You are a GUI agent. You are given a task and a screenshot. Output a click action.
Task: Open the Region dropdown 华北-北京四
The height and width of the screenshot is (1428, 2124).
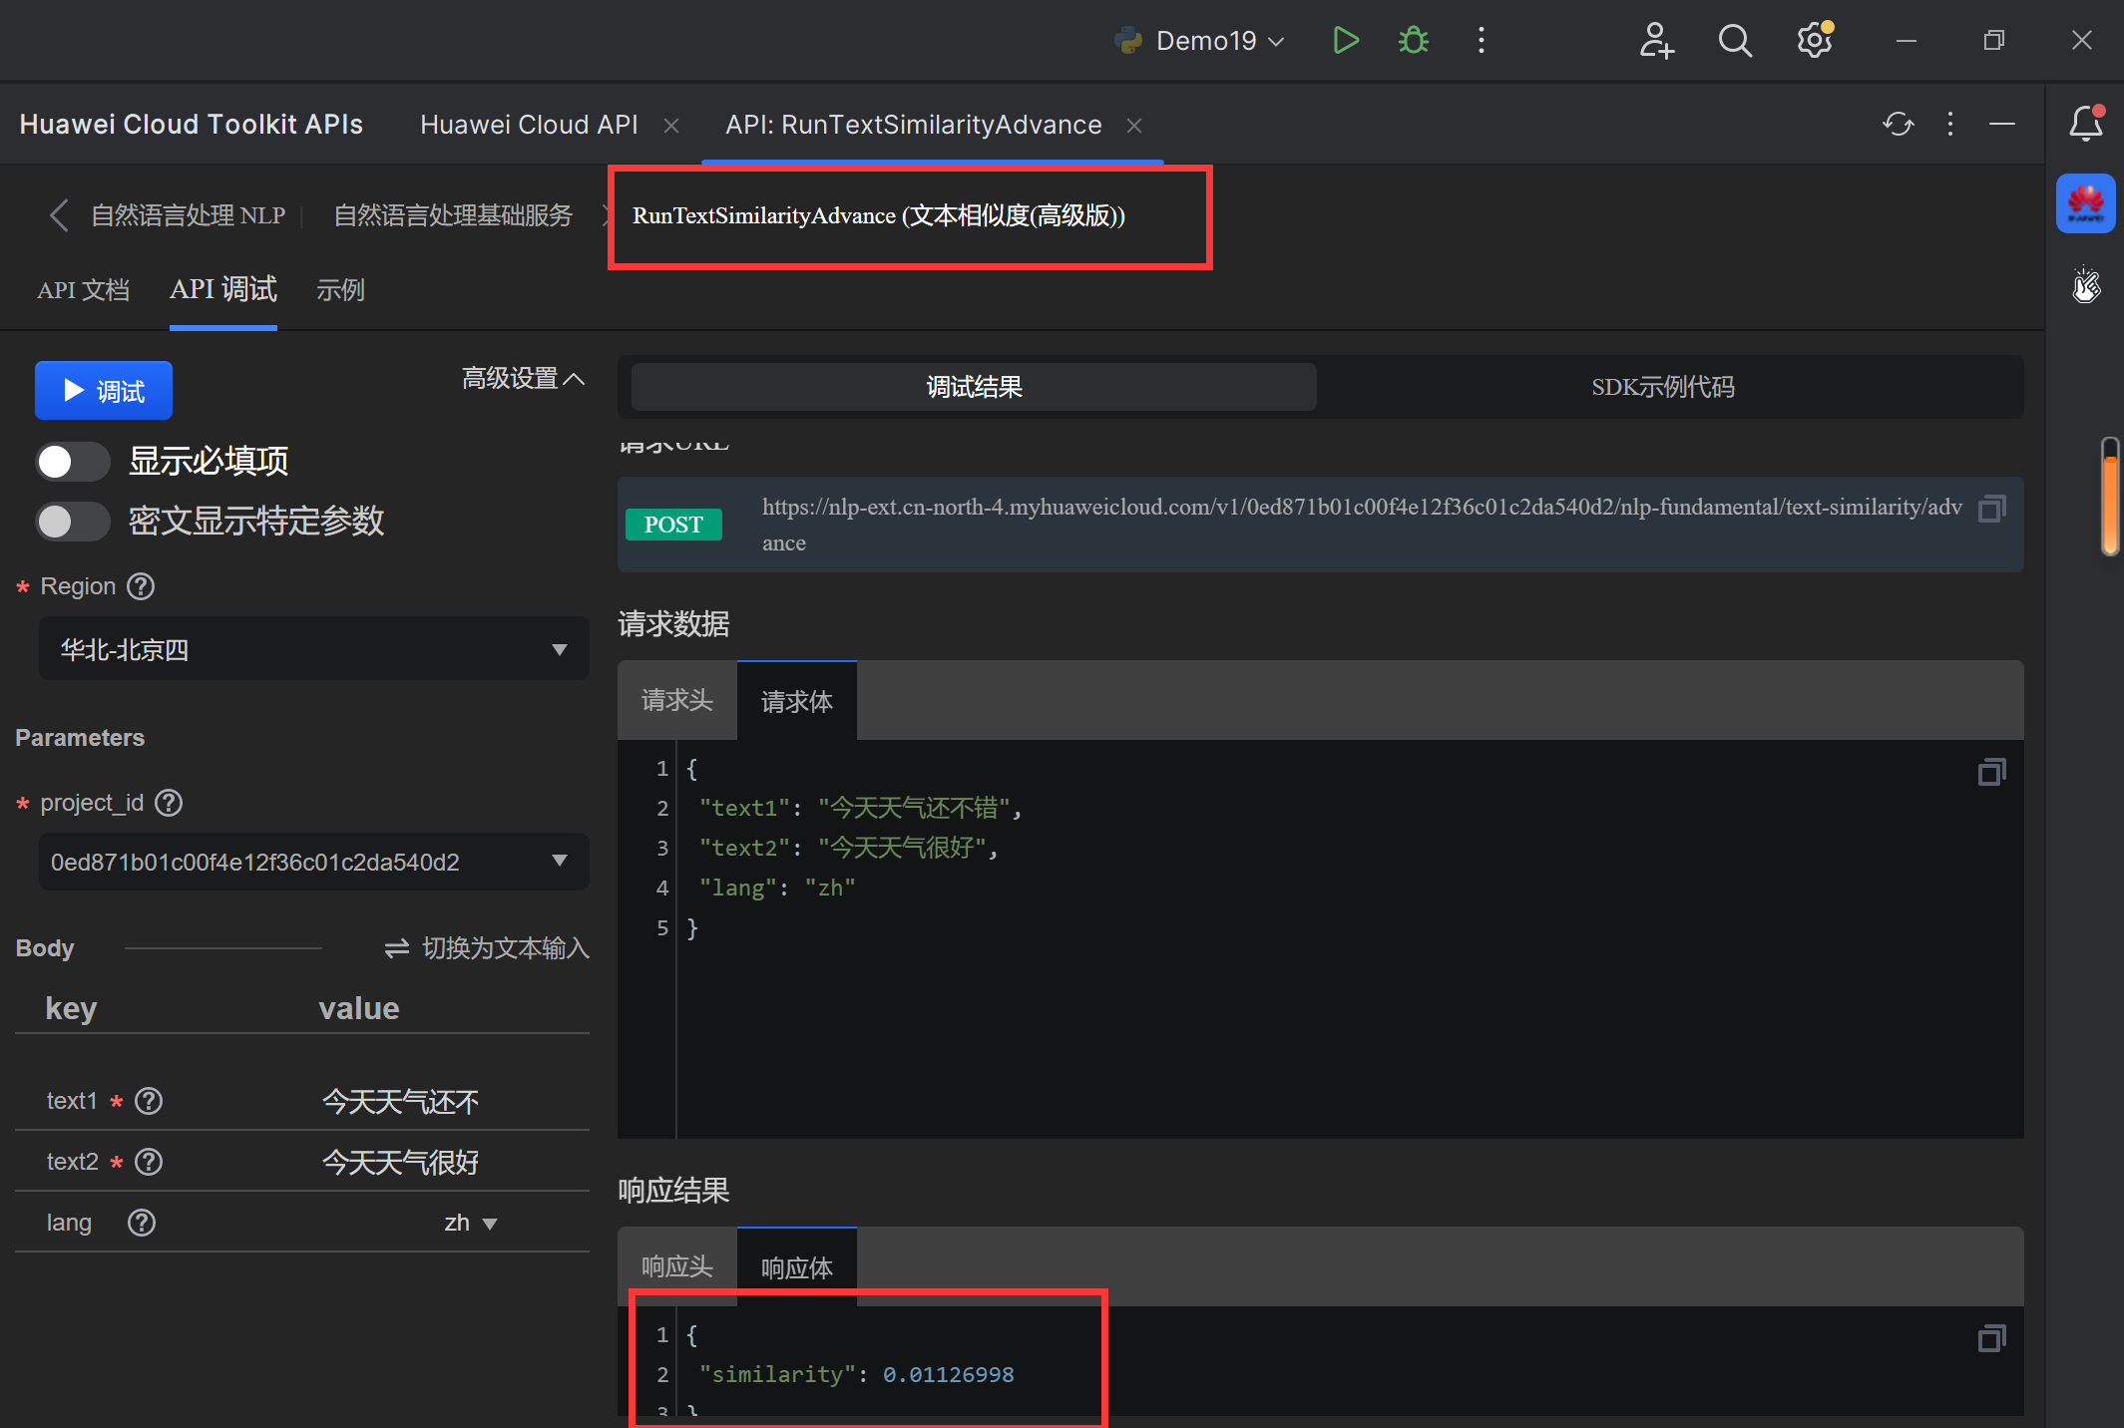click(313, 650)
